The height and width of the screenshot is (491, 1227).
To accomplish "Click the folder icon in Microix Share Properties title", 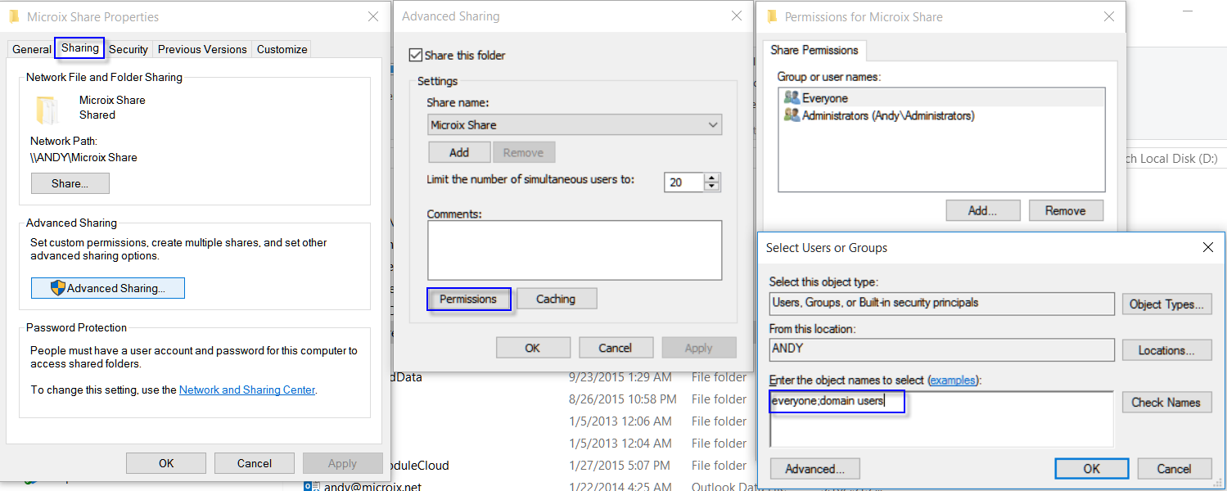I will [x=14, y=16].
